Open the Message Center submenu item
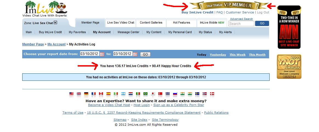This screenshot has width=319, height=132. pos(129,32)
